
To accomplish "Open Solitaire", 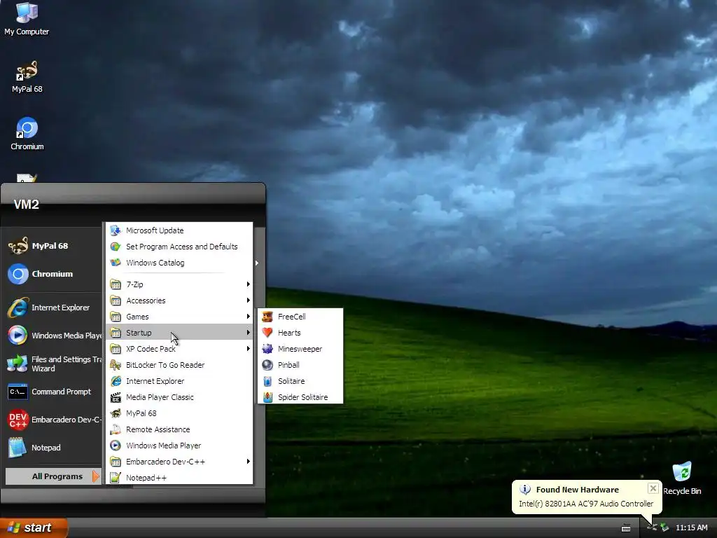I will pos(300,381).
